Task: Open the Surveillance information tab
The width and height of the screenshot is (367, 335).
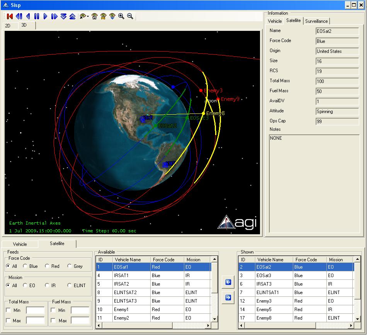Action: (x=316, y=21)
